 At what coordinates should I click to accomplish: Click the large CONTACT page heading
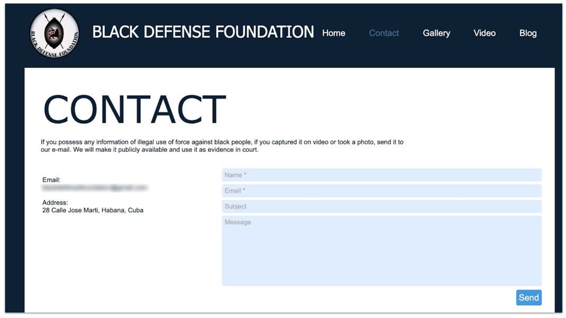pos(134,110)
